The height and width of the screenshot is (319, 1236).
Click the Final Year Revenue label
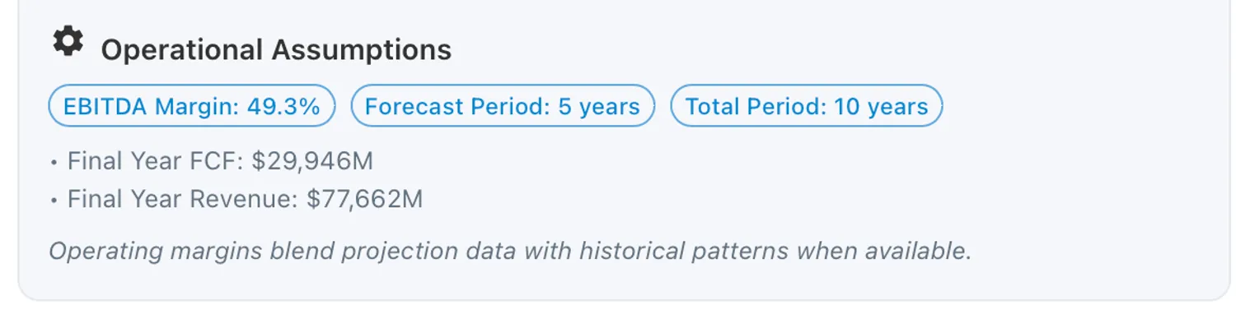183,200
